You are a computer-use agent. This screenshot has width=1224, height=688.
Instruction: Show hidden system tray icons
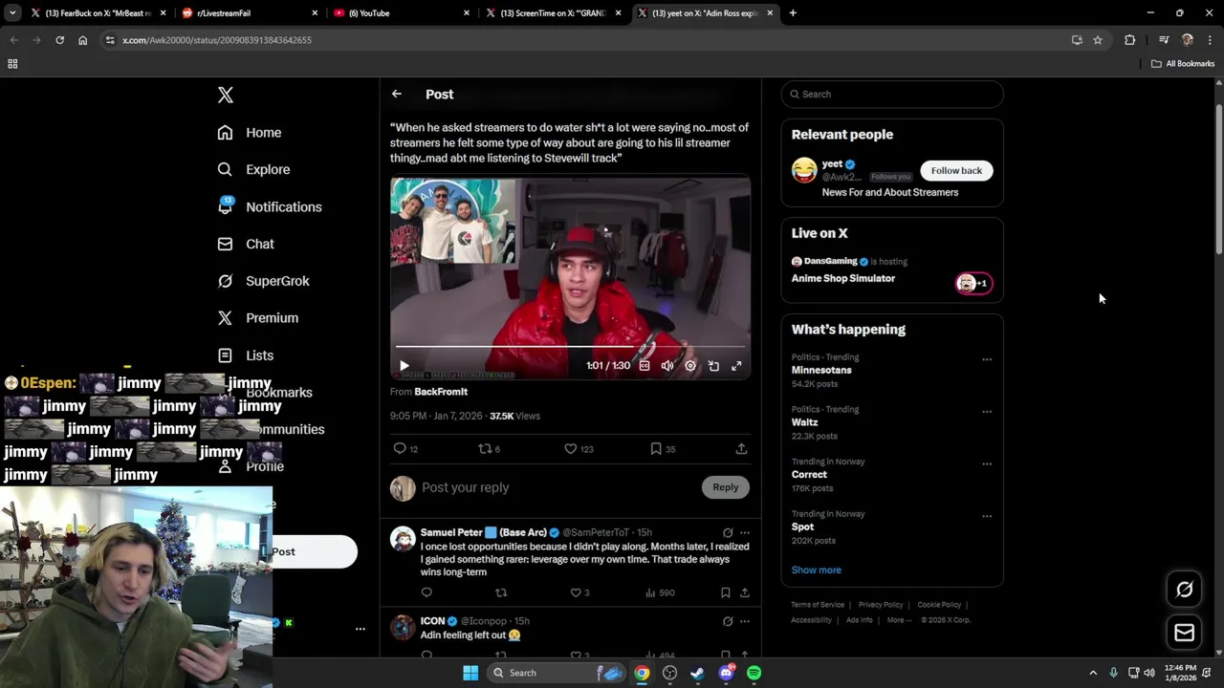(1093, 673)
